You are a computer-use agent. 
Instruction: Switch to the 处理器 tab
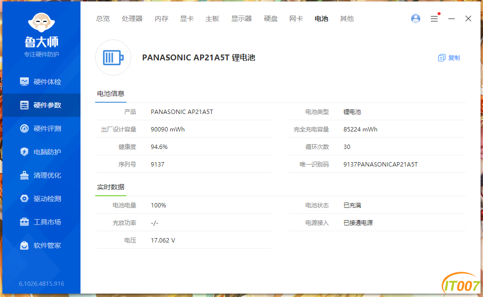click(132, 19)
